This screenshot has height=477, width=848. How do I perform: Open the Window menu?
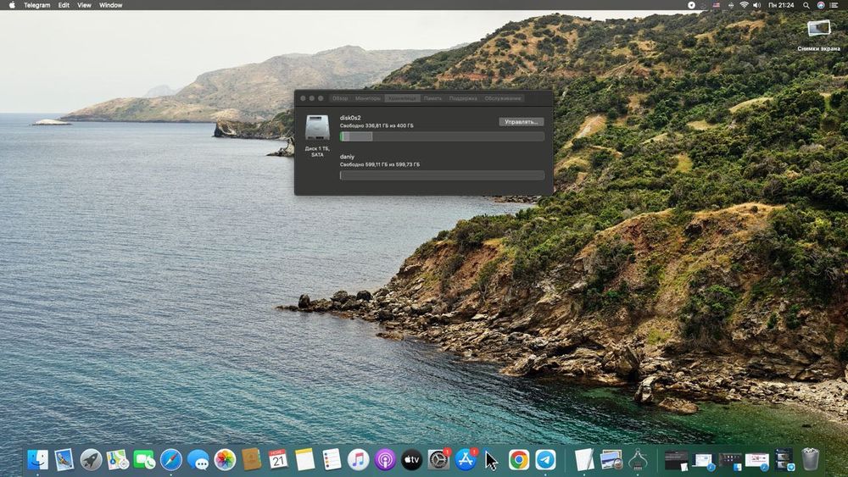(111, 5)
